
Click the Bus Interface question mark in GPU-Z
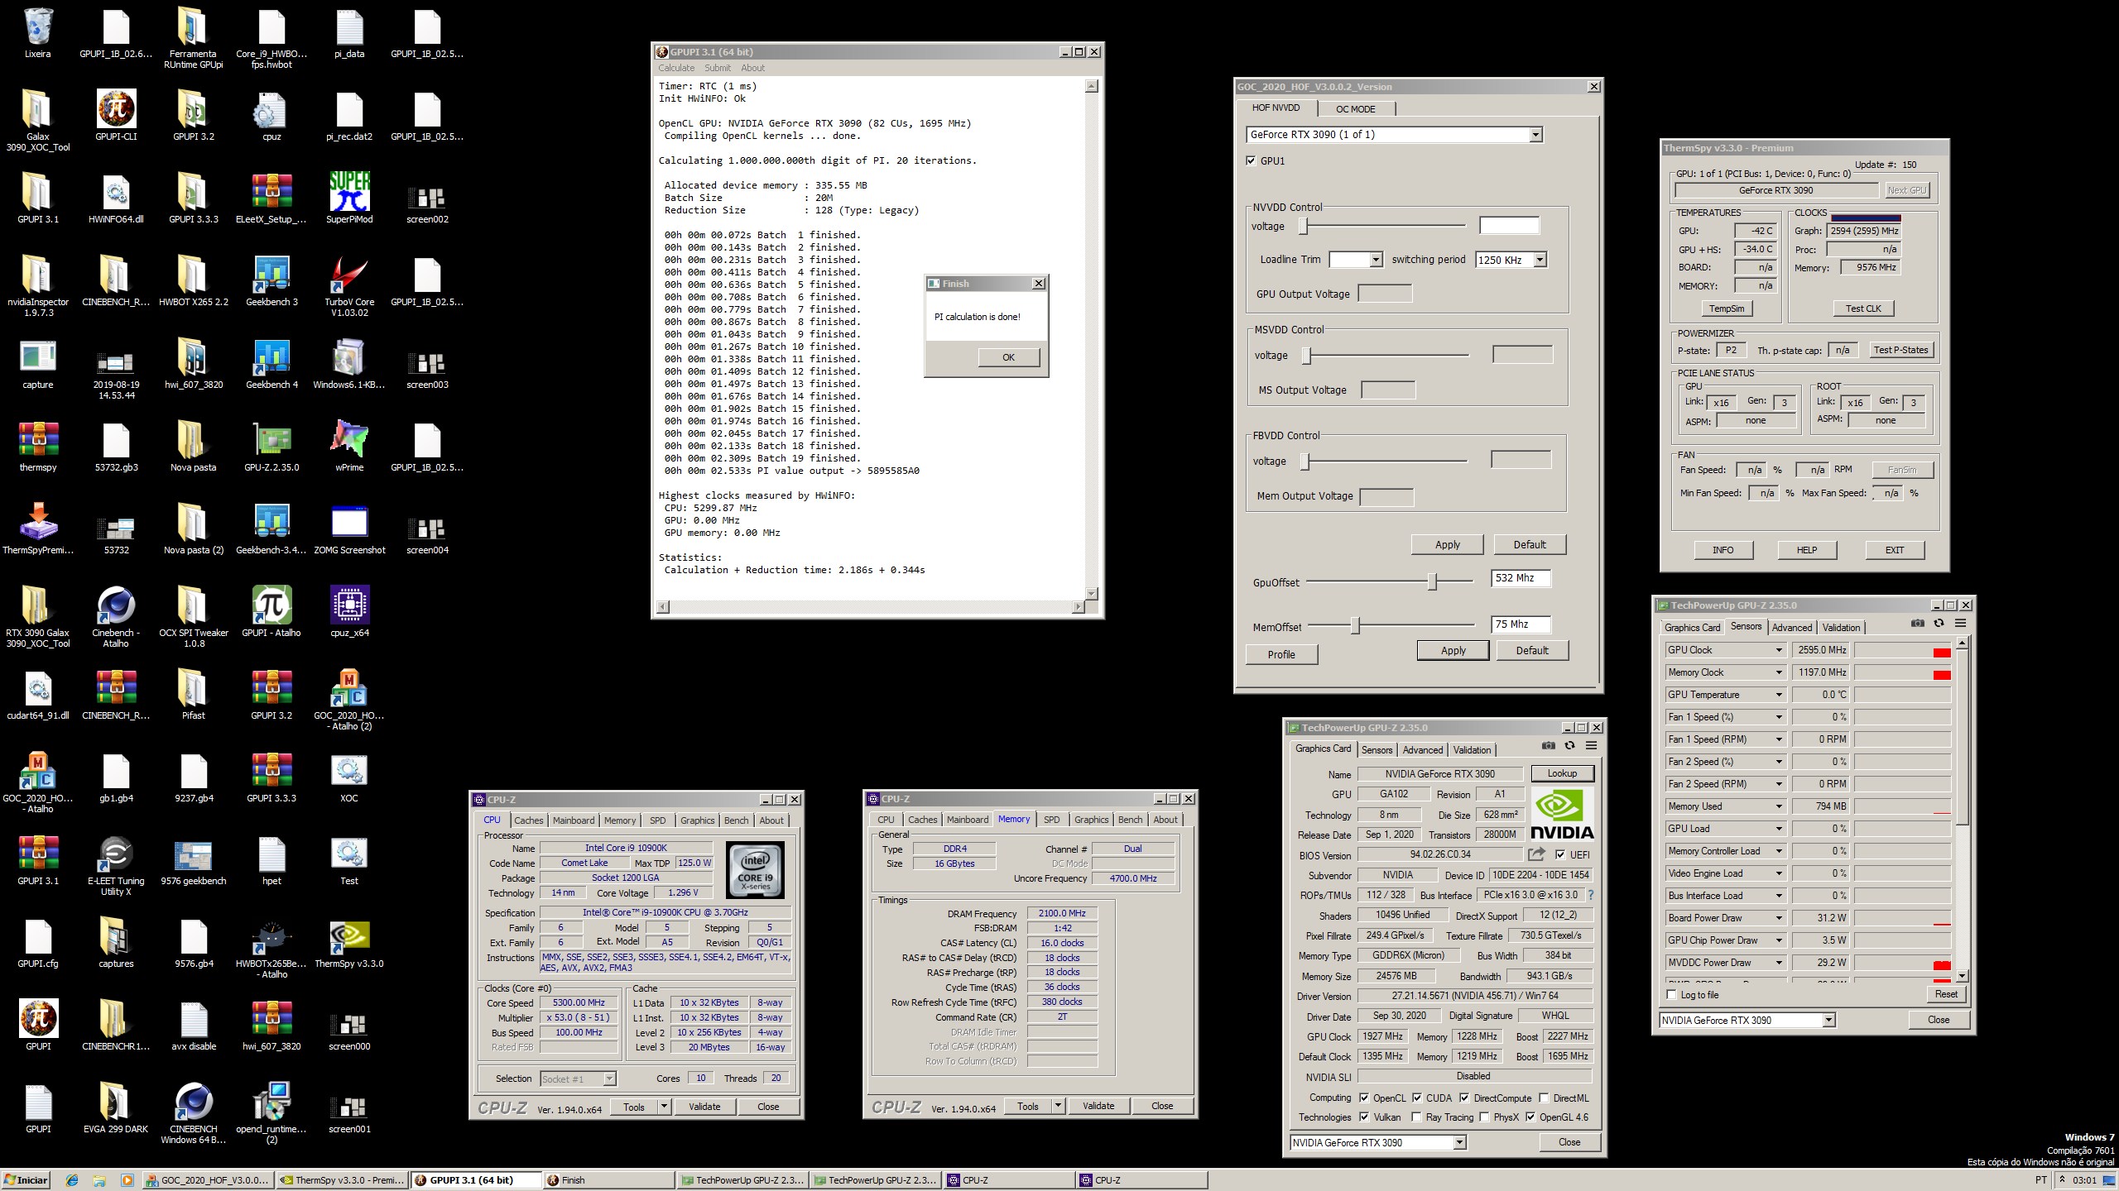[1590, 895]
